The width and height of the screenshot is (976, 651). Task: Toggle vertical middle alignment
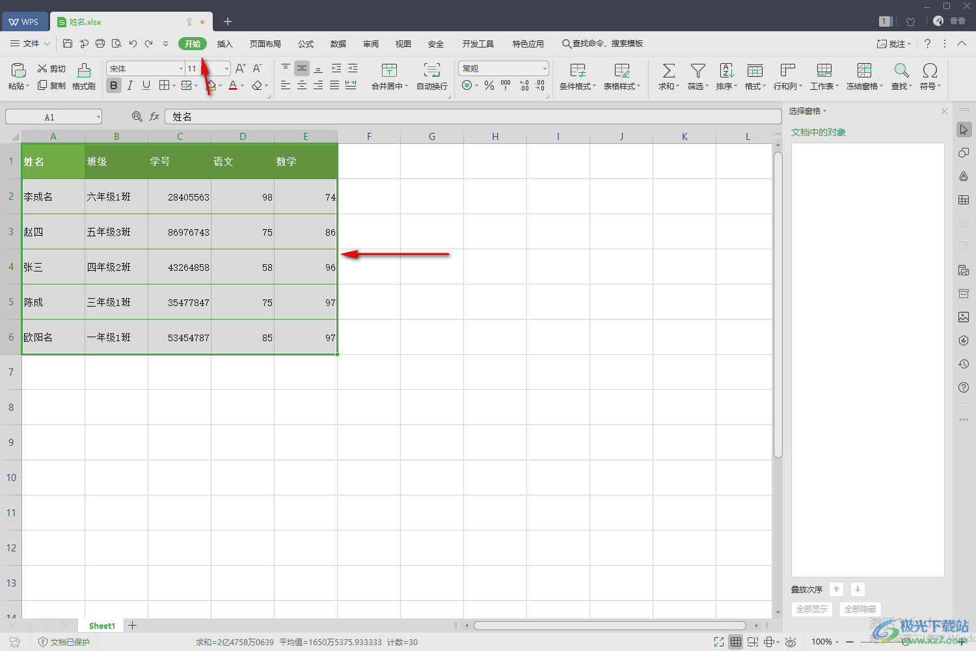(302, 68)
